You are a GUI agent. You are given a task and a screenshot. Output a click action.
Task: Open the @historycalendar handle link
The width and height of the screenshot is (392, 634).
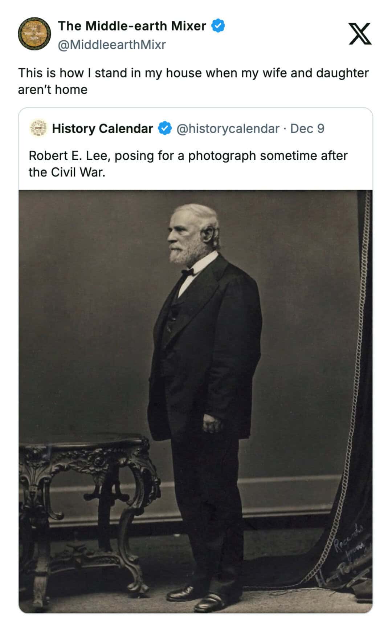coord(228,129)
